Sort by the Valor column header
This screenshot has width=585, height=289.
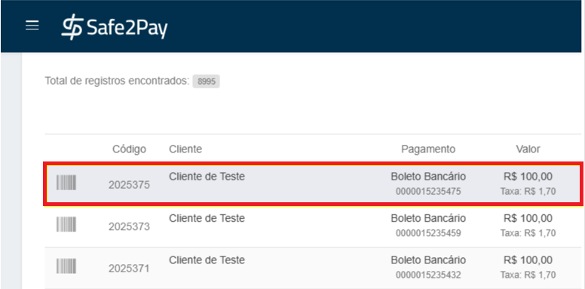528,149
